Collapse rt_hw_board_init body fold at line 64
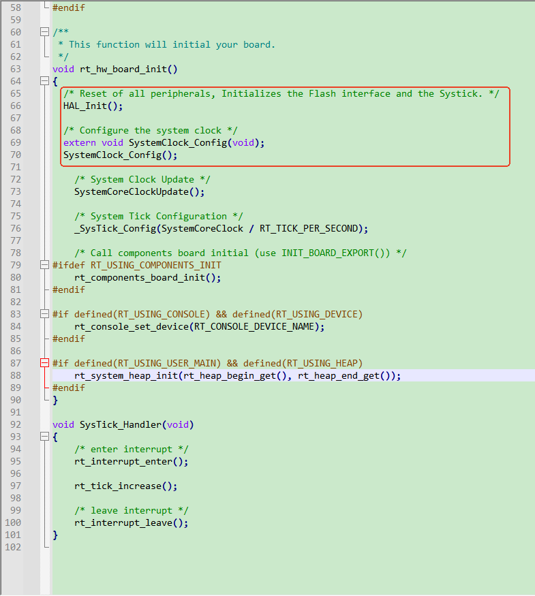Screen dimensions: 535x596 tap(44, 81)
